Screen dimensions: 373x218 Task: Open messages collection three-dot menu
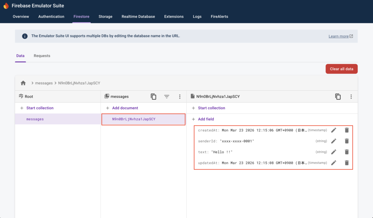pos(180,97)
